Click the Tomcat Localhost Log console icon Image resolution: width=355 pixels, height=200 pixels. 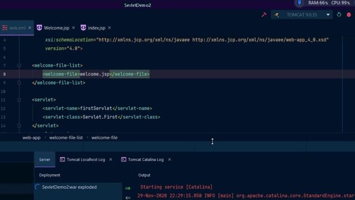pos(62,159)
